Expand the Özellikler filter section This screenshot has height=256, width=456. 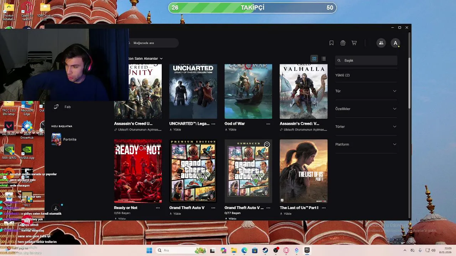[x=366, y=109]
